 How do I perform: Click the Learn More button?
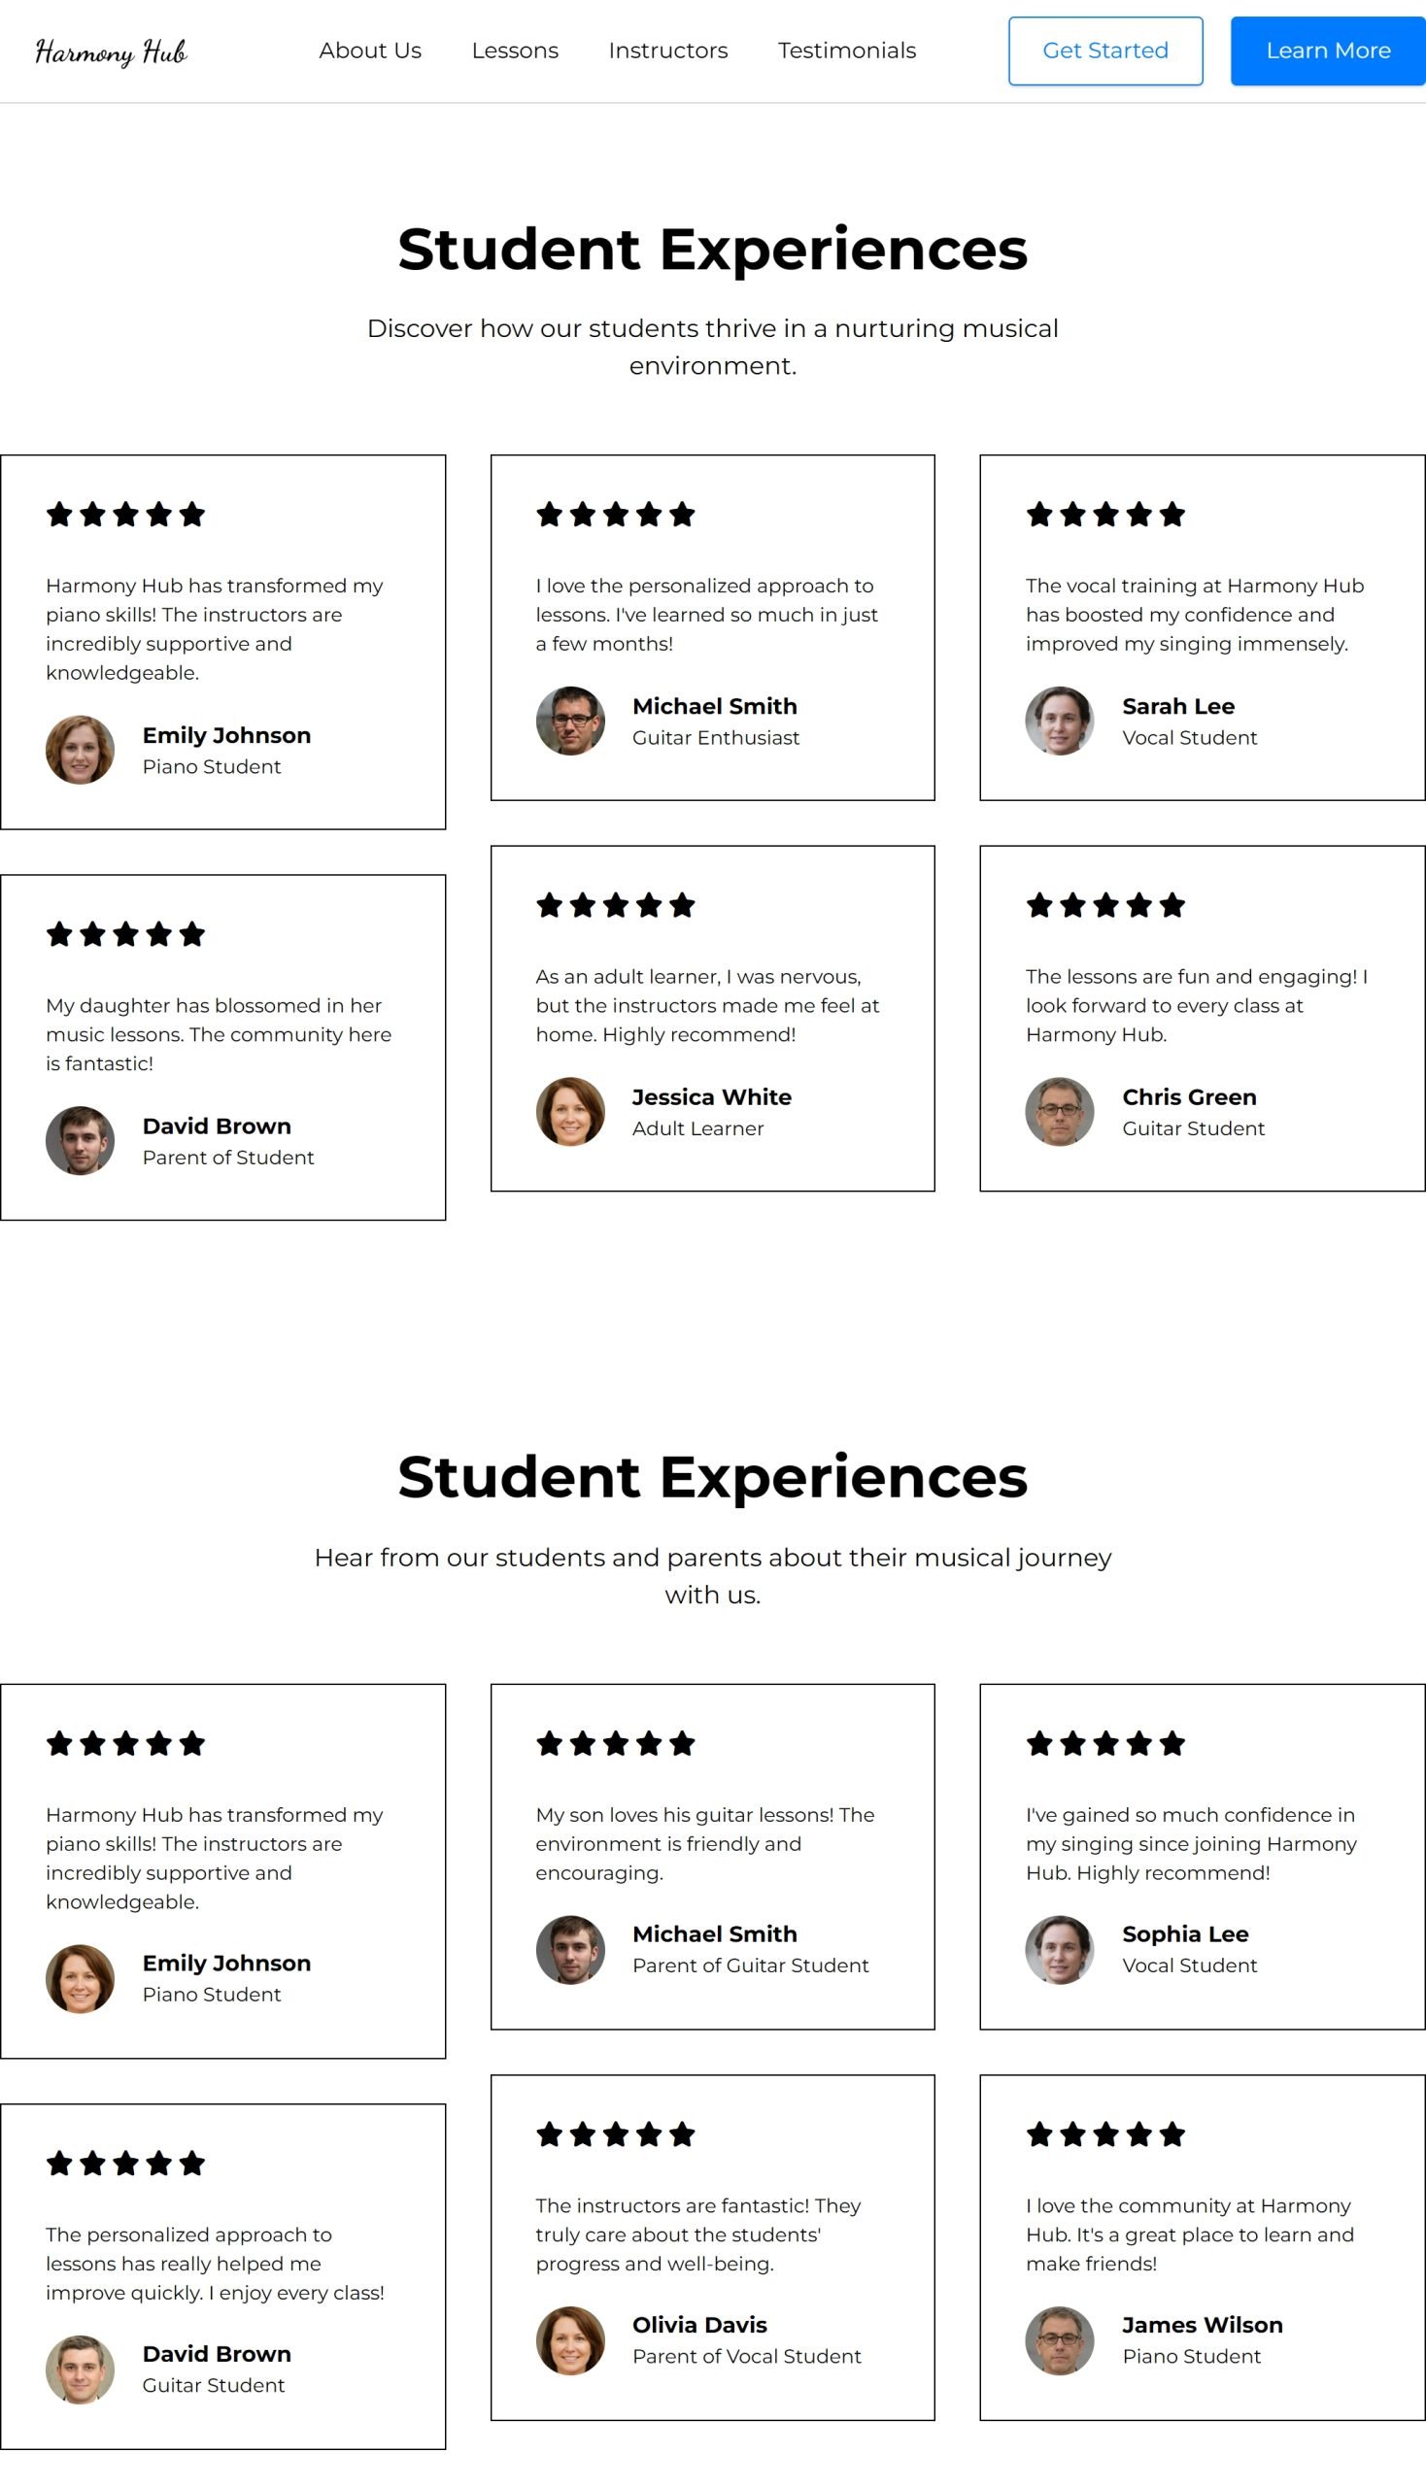(1328, 50)
